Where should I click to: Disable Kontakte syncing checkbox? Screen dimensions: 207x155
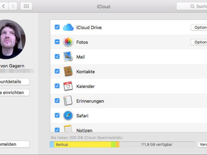[57, 71]
